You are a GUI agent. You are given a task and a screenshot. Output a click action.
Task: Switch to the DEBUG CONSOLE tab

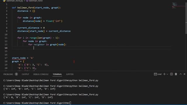(41, 74)
